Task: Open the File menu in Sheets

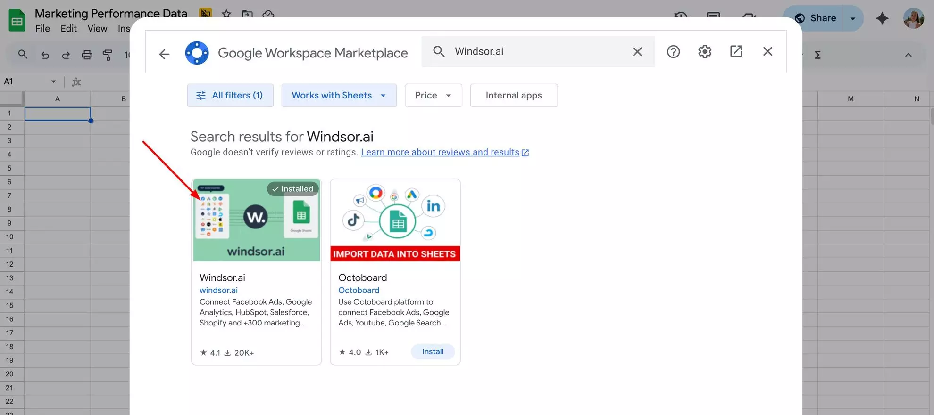Action: pos(42,28)
